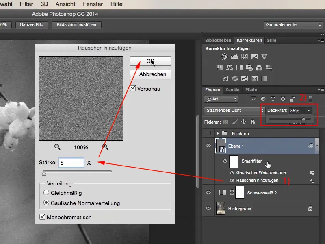The image size is (325, 244).
Task: Open Rauschen hinzufügen blending options
Action: tap(312, 181)
